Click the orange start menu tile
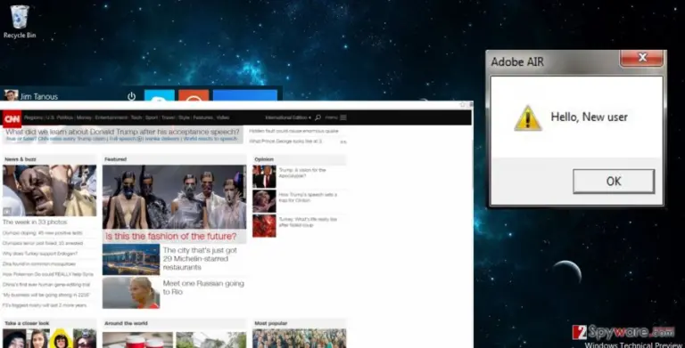Viewport: 685px width, 348px height. click(194, 95)
